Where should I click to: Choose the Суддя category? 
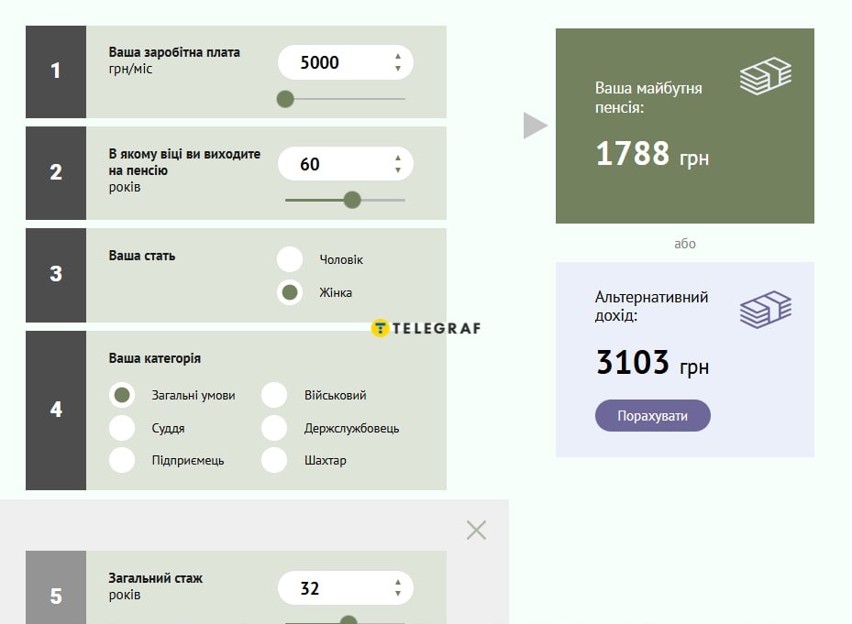point(122,428)
